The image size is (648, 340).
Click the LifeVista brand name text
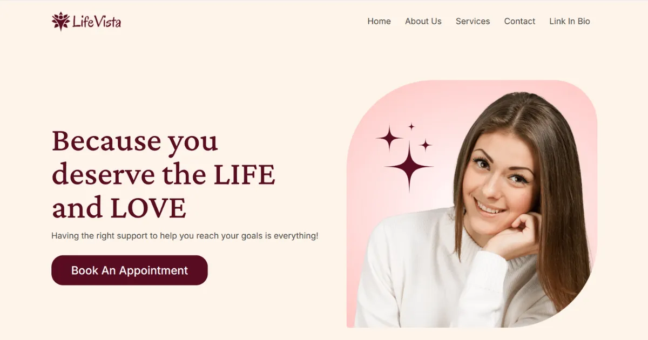[97, 22]
